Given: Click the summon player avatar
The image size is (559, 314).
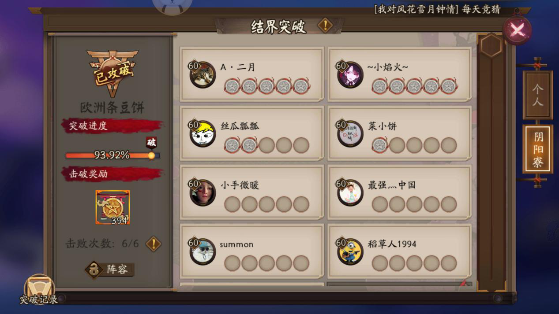Looking at the screenshot, I should pos(203,251).
